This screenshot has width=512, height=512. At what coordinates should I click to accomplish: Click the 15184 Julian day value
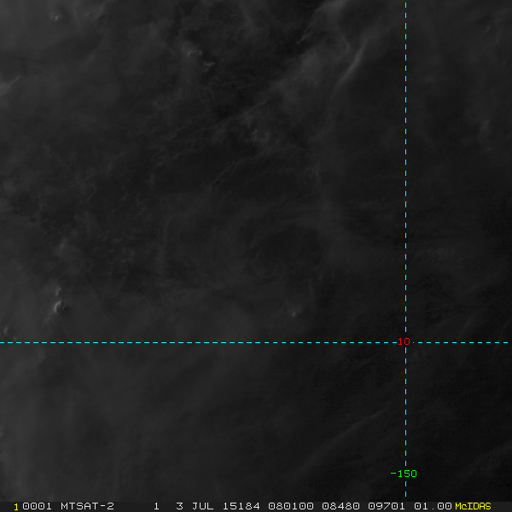(241, 506)
